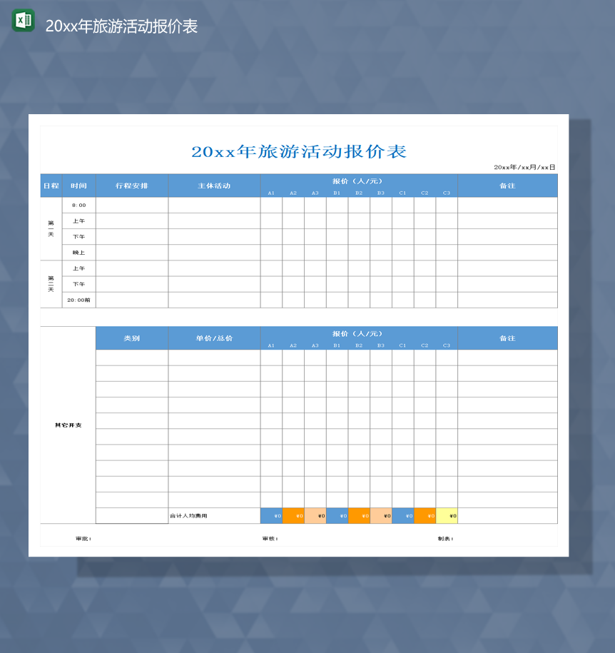The width and height of the screenshot is (615, 653).
Task: Click the blue ¥0 cell under A1
Action: click(271, 515)
